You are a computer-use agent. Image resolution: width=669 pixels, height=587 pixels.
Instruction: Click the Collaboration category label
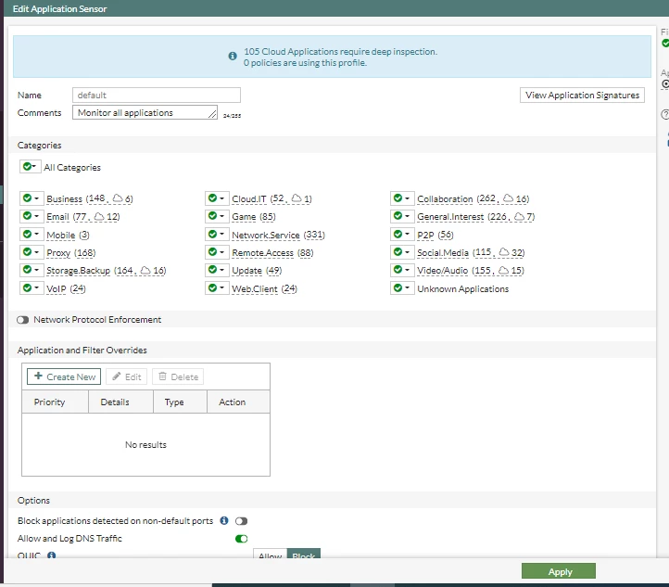[445, 199]
